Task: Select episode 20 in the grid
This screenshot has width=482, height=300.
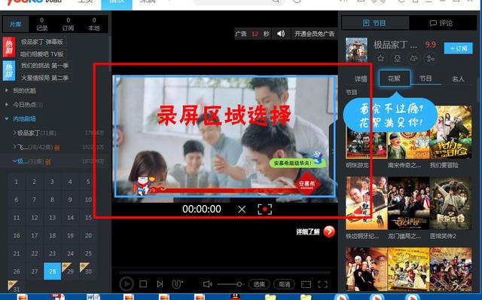Action: click(x=88, y=235)
